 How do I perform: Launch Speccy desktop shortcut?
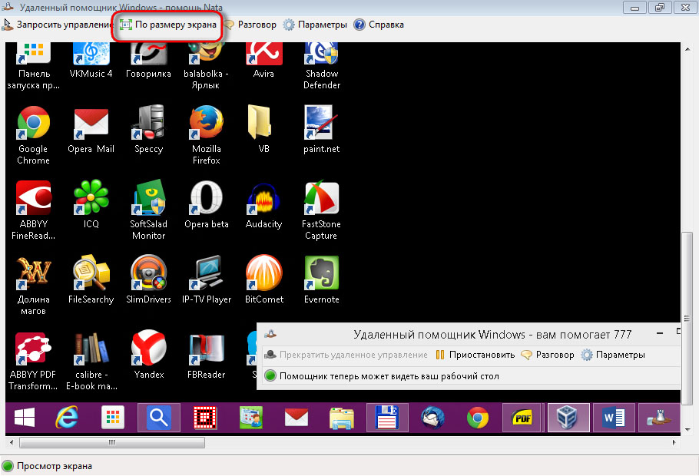point(148,131)
